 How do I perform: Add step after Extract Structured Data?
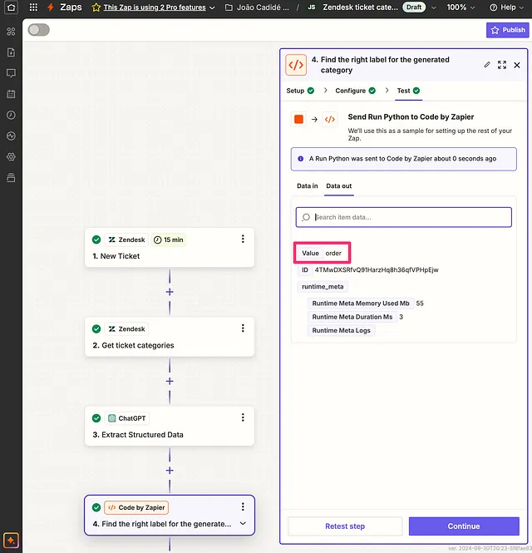pyautogui.click(x=170, y=471)
